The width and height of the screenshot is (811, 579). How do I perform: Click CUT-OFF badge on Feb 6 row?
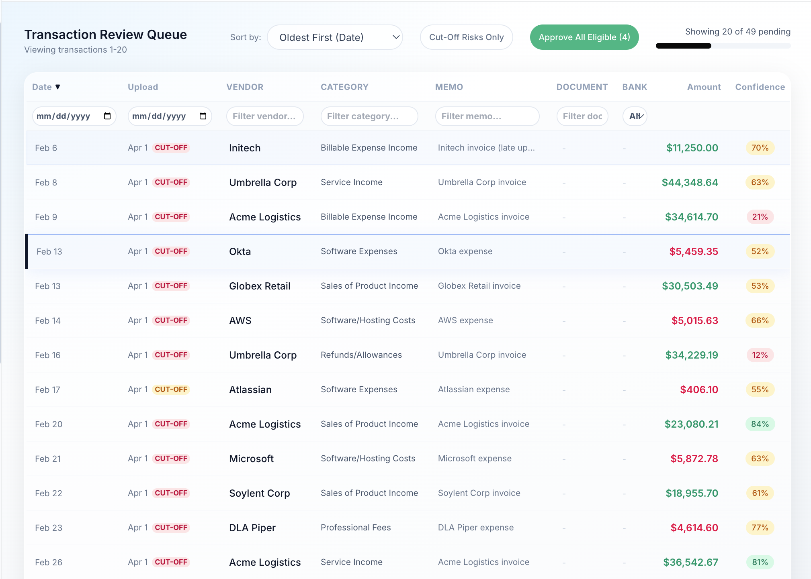click(171, 148)
